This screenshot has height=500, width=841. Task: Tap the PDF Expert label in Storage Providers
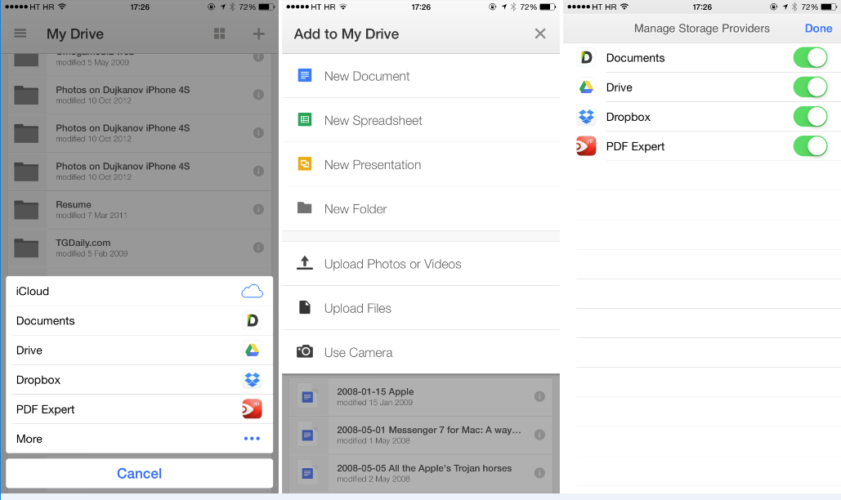pyautogui.click(x=635, y=146)
